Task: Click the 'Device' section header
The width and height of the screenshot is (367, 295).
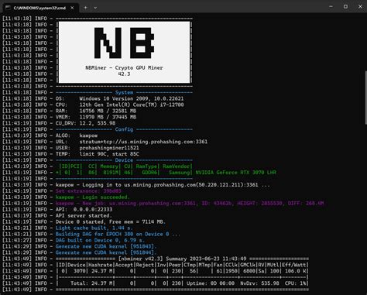Action: [124, 160]
